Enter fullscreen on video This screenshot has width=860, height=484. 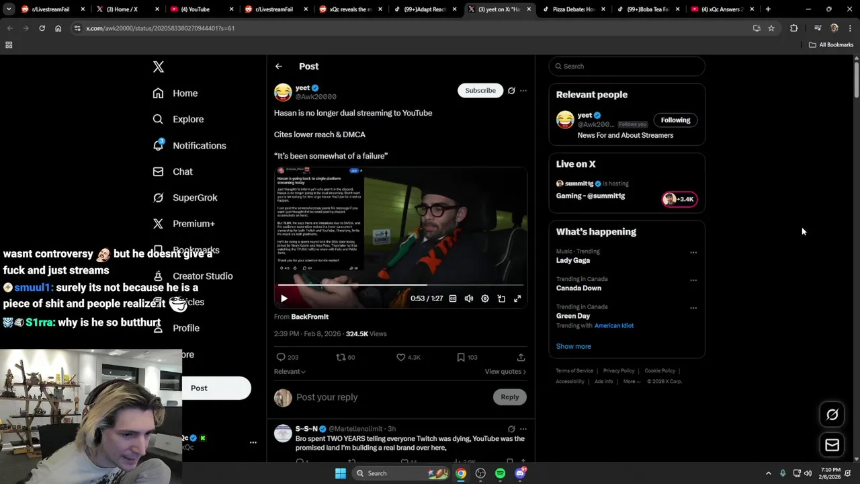(x=517, y=298)
